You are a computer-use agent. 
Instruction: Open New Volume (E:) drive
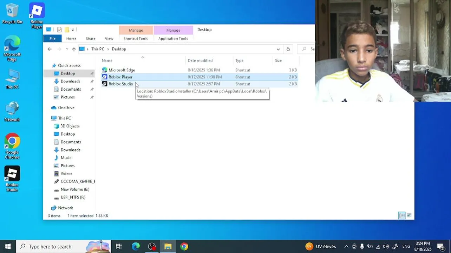(75, 189)
